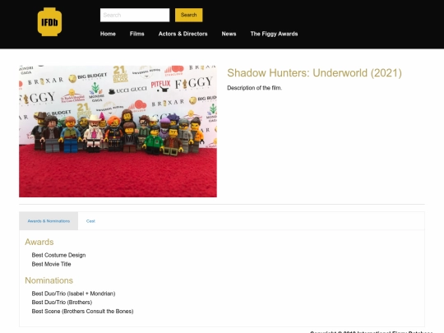
Task: Go to Actors & Directors page
Action: 183,34
